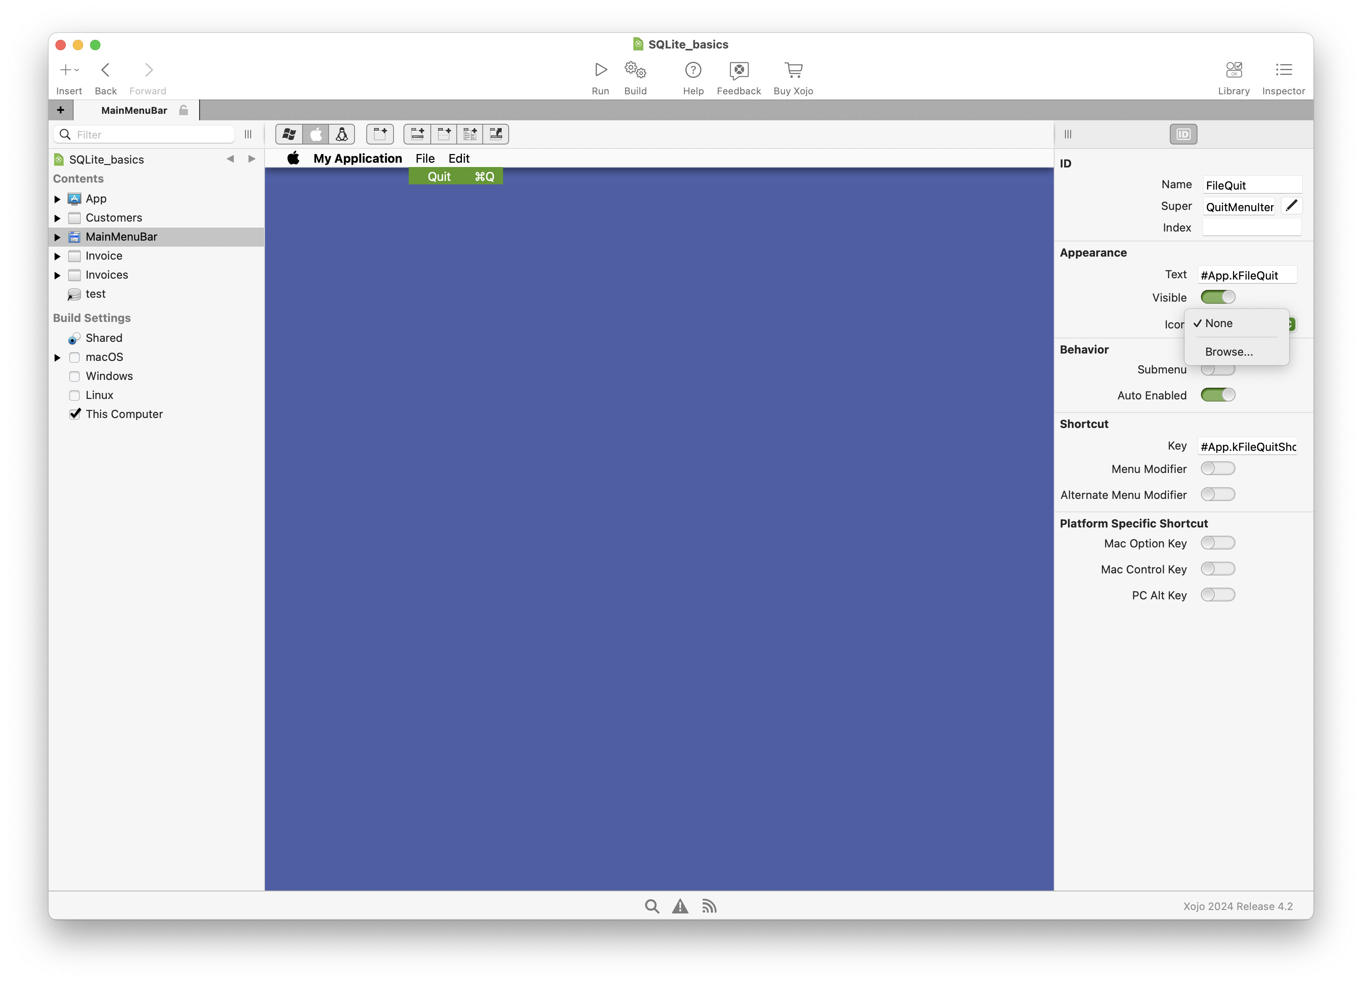Expand the Invoice item
This screenshot has height=984, width=1362.
58,256
